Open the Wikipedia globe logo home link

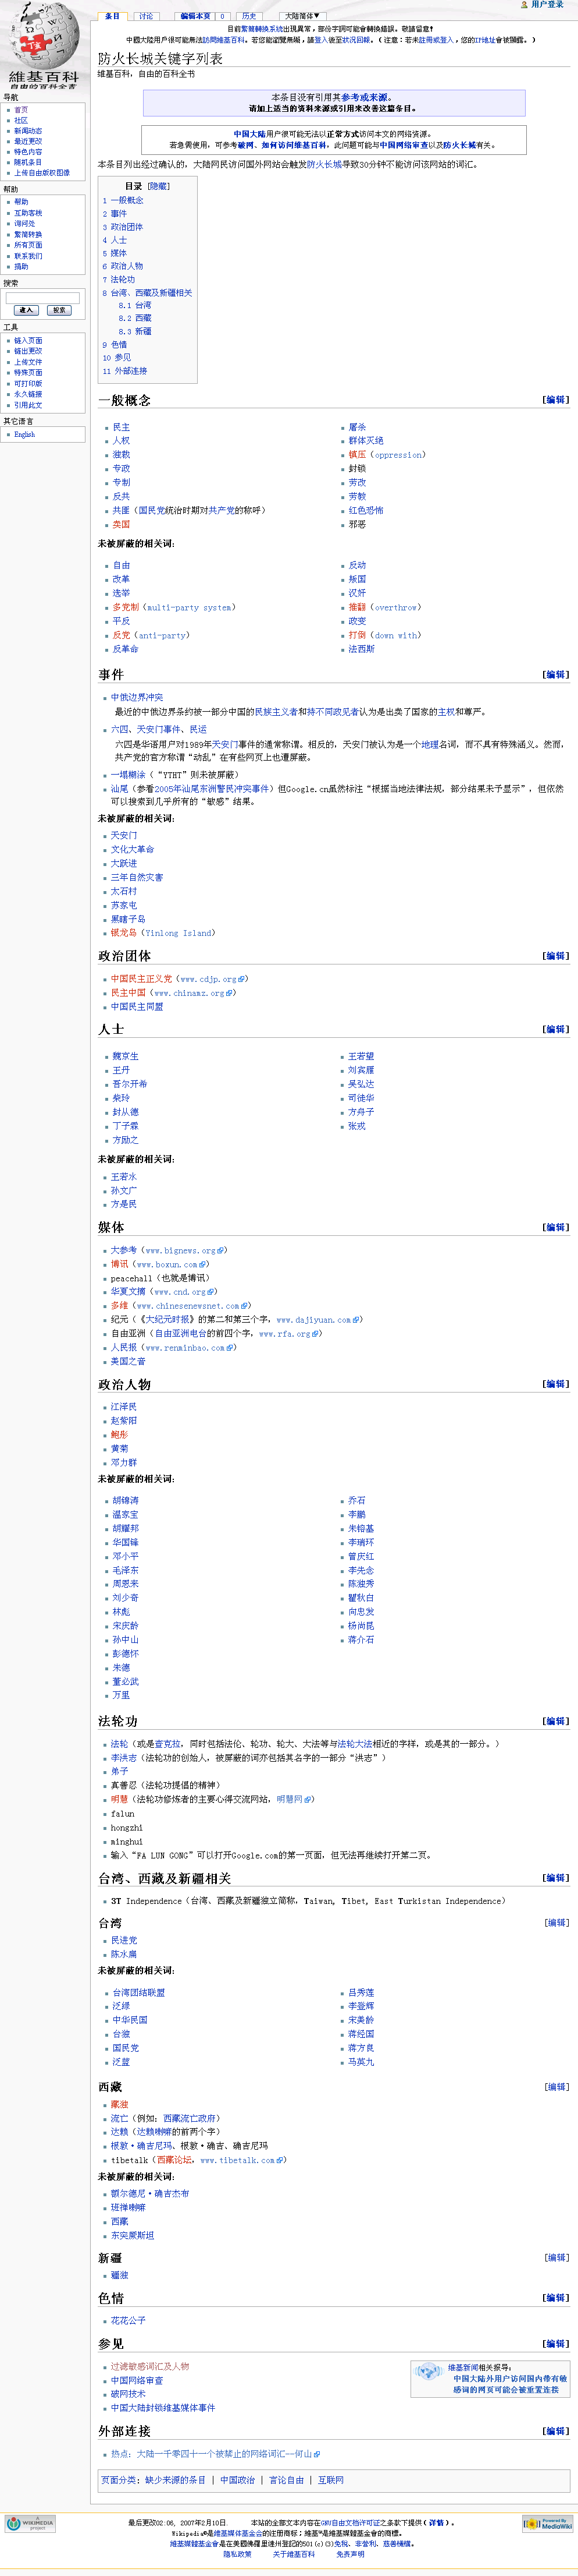pos(43,44)
